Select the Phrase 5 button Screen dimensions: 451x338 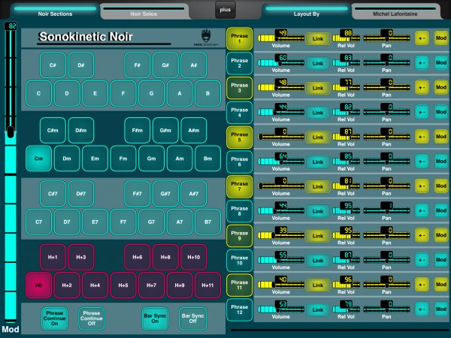click(x=239, y=137)
